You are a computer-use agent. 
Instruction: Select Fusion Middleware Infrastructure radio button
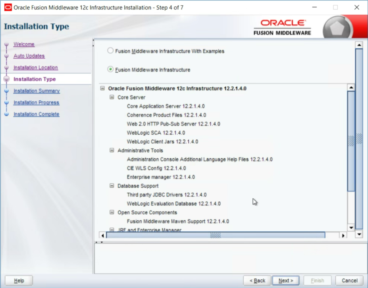(110, 69)
